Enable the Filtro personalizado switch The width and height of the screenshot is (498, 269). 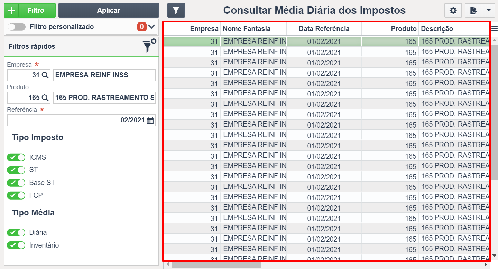(17, 27)
